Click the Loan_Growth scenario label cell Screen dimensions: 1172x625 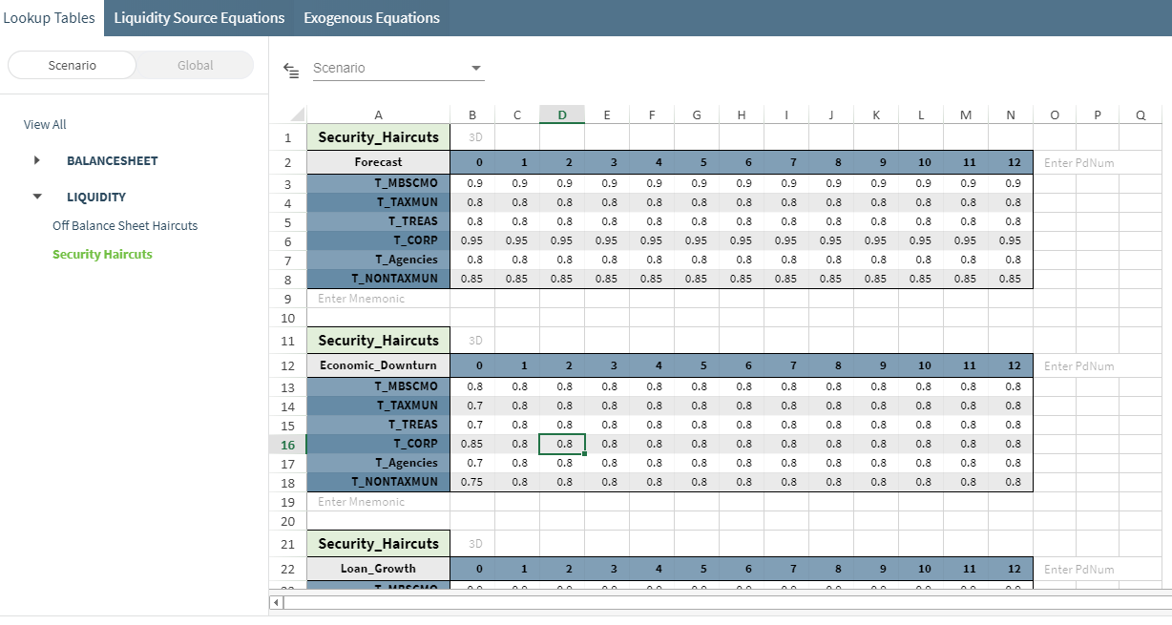pos(378,569)
